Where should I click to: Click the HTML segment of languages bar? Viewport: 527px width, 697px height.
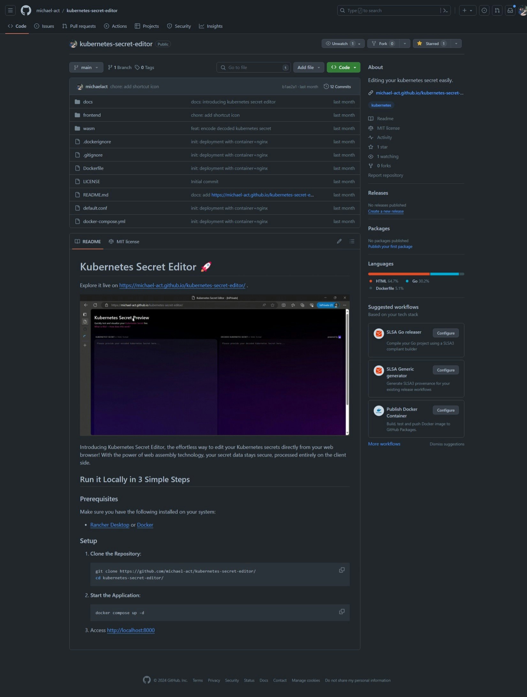pos(399,274)
